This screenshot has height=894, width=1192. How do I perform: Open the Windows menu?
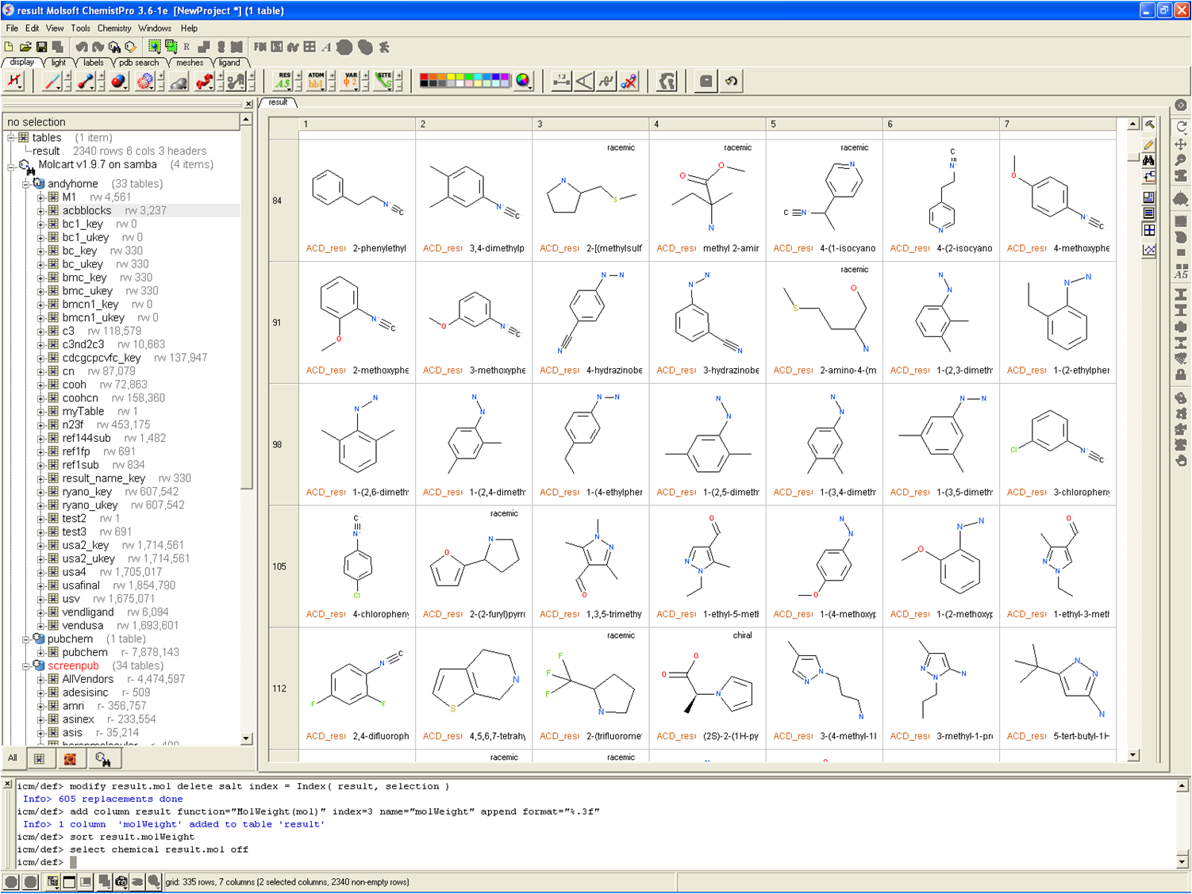155,29
